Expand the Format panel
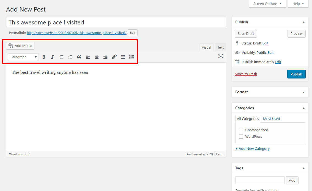Image resolution: width=312 pixels, height=191 pixels. coord(304,92)
